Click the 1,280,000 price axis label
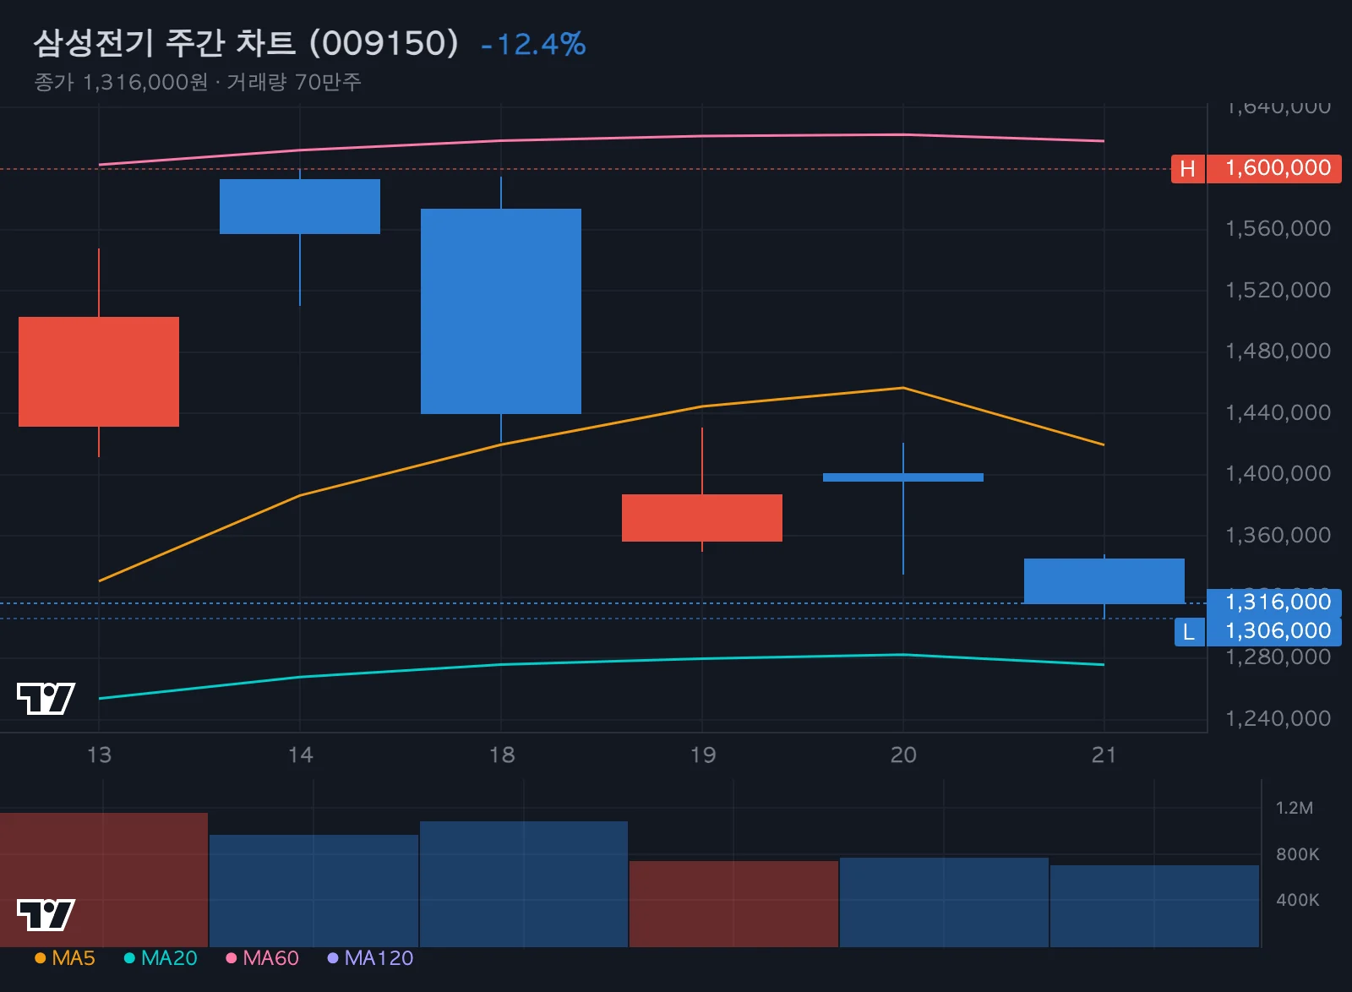This screenshot has width=1352, height=992. click(1278, 657)
